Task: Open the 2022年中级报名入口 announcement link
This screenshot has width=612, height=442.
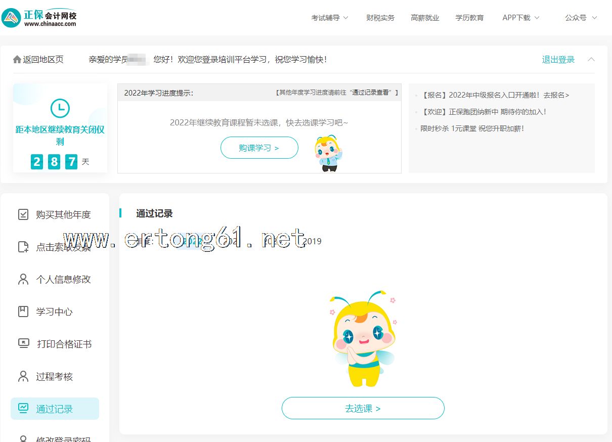Action: (x=495, y=95)
